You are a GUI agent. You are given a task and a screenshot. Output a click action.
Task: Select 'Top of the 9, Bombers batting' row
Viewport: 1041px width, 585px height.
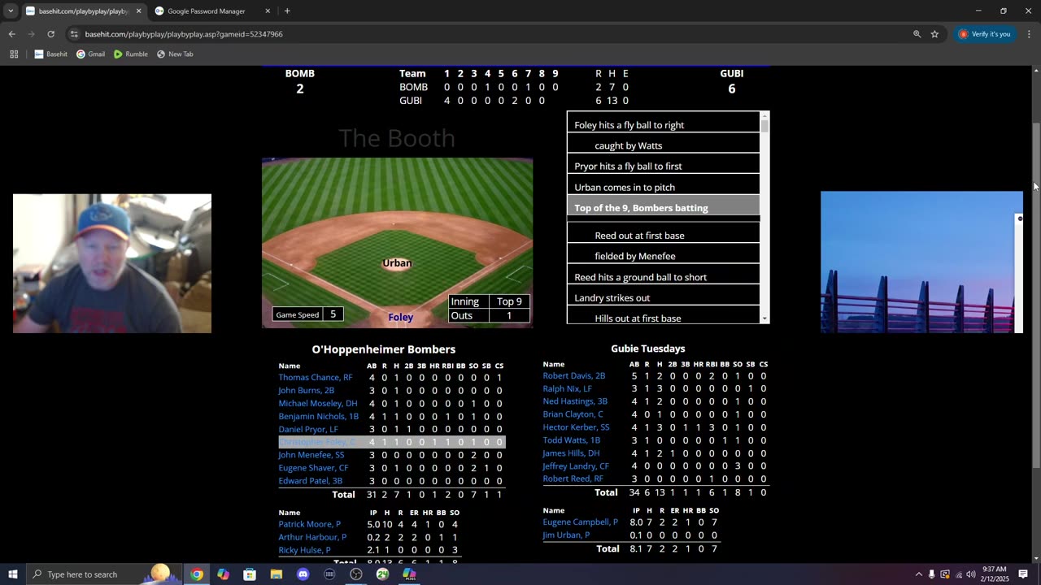pyautogui.click(x=664, y=208)
